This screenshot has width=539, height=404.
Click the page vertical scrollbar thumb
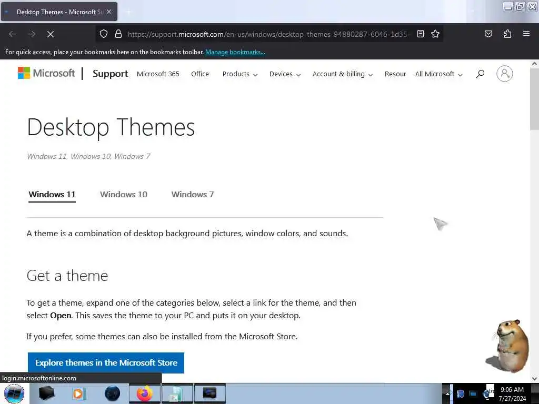point(534,98)
